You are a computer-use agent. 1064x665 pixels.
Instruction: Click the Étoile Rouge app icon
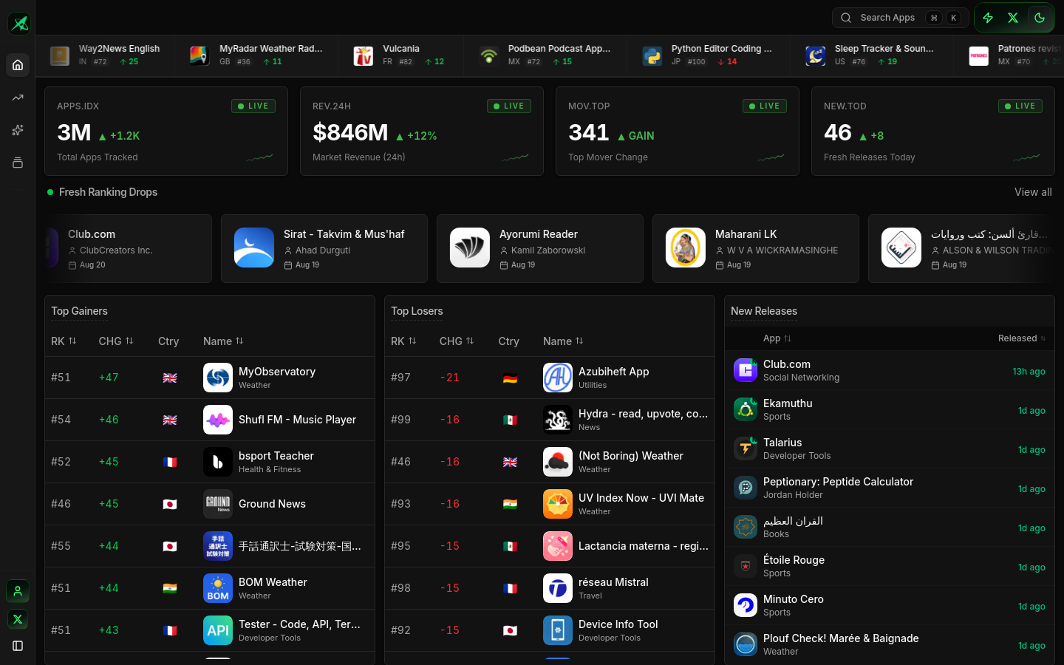pos(746,566)
